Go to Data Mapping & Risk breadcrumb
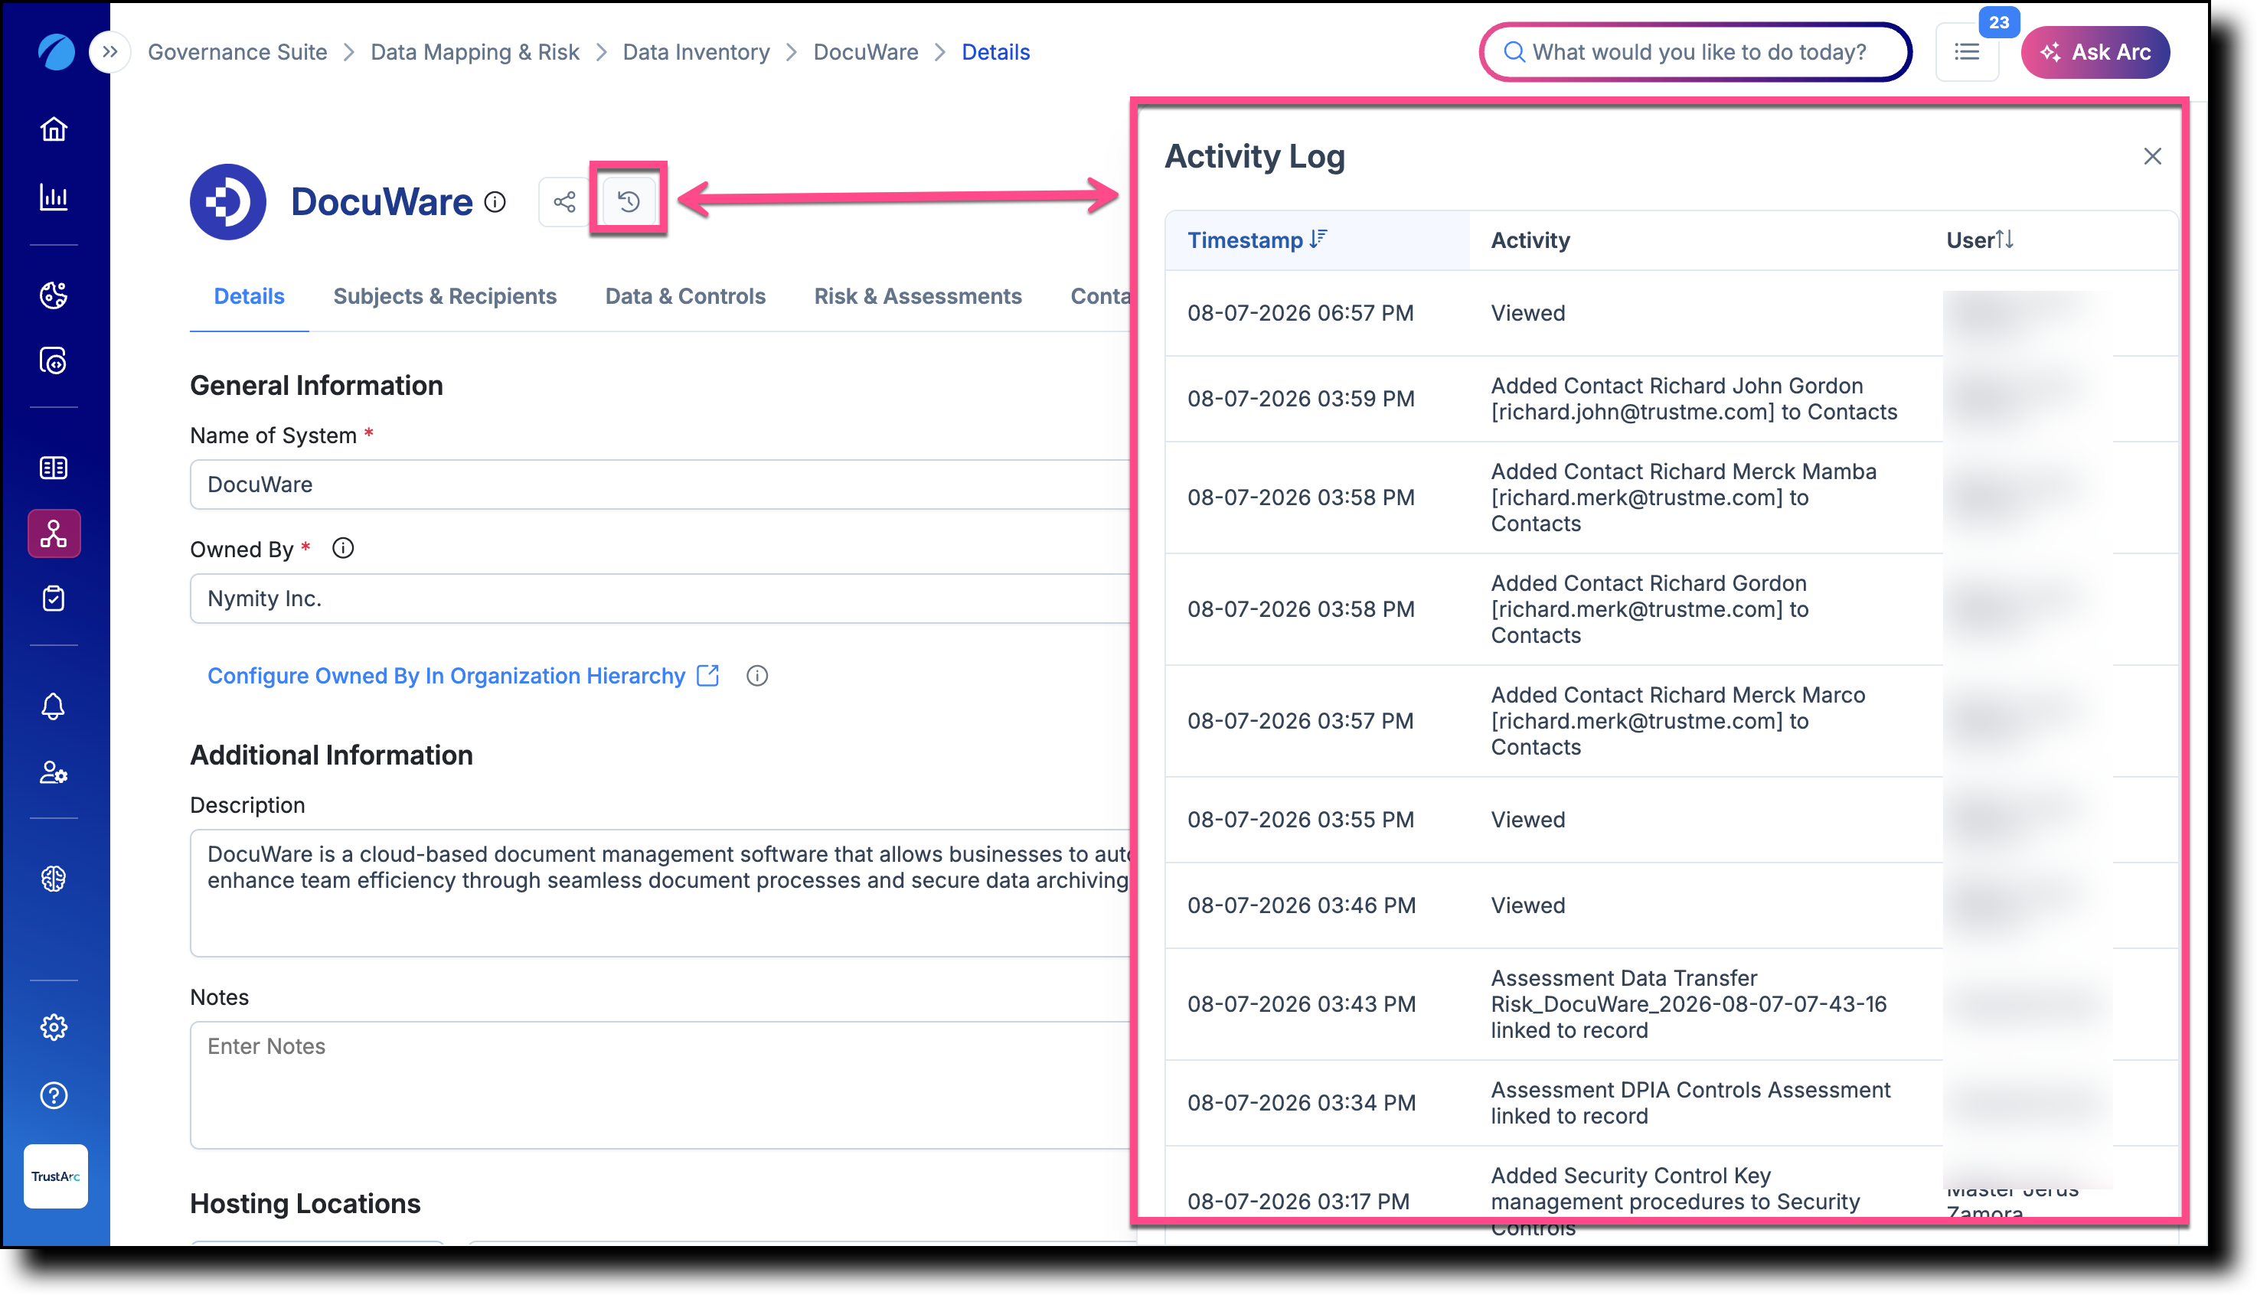Viewport: 2257px width, 1295px height. [x=474, y=51]
